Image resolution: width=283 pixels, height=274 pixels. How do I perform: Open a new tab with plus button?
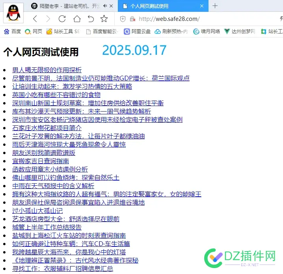coord(215,6)
